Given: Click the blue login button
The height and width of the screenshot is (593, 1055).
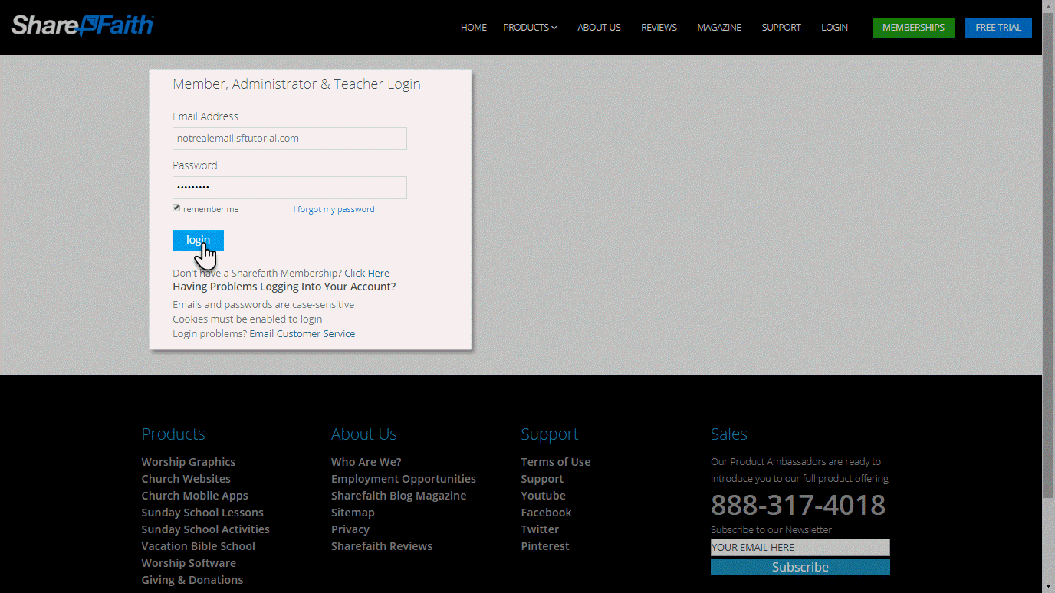Looking at the screenshot, I should click(198, 241).
